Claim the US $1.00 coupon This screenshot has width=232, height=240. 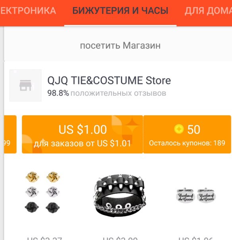pyautogui.click(x=82, y=134)
